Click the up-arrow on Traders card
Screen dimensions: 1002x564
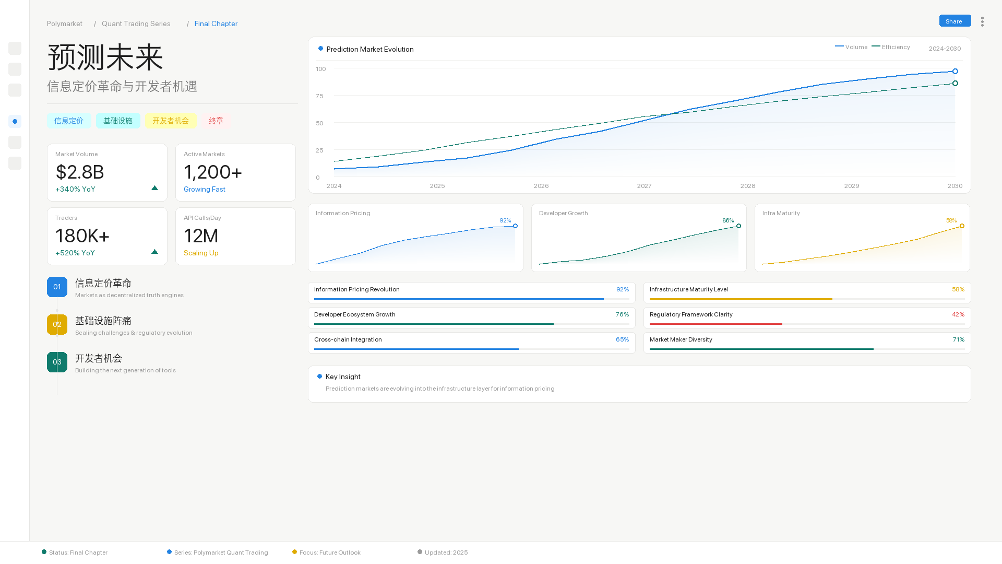tap(154, 252)
